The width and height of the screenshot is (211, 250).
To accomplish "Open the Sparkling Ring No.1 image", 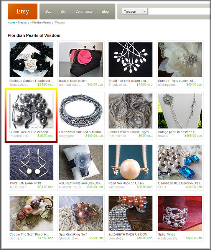I will pos(81,213).
